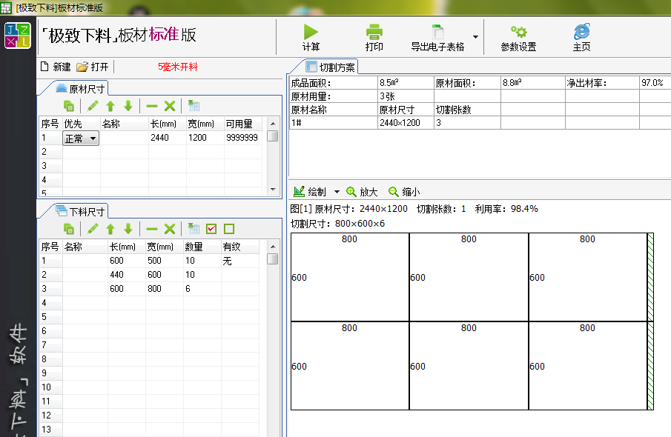The image size is (671, 437).
Task: Switch to the 原材尺寸 tab
Action: [x=81, y=89]
